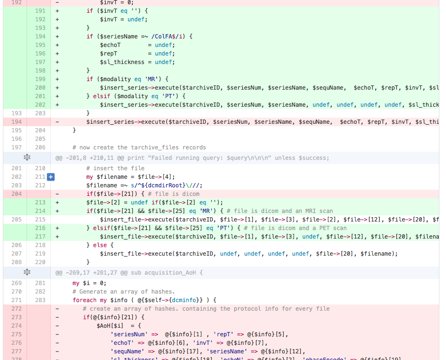Click the "# now create the tarchive_files records" comment

(139, 148)
